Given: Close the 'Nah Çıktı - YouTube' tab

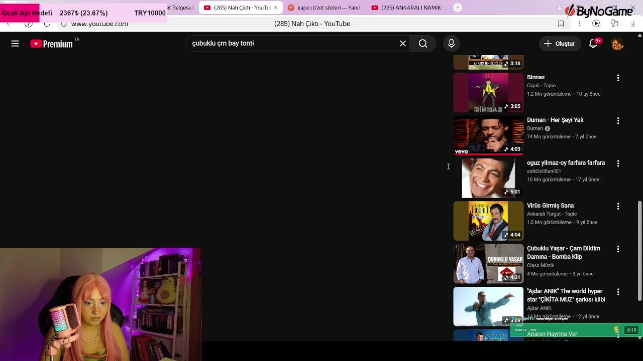Looking at the screenshot, I should pyautogui.click(x=275, y=8).
